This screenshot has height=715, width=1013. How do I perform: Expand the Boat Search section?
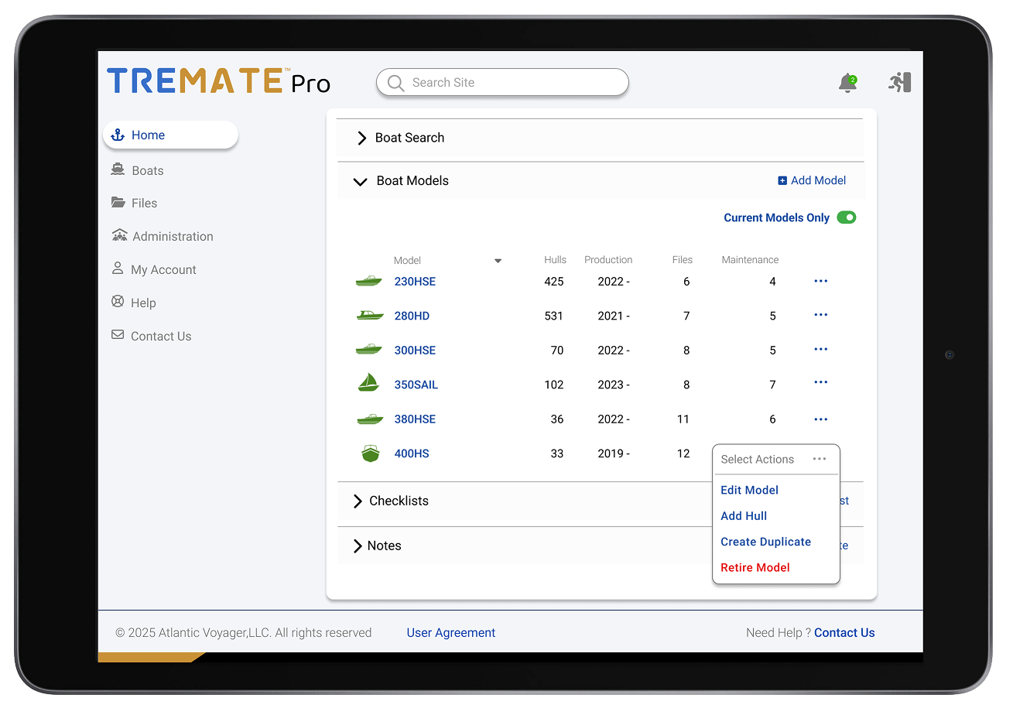tap(361, 138)
